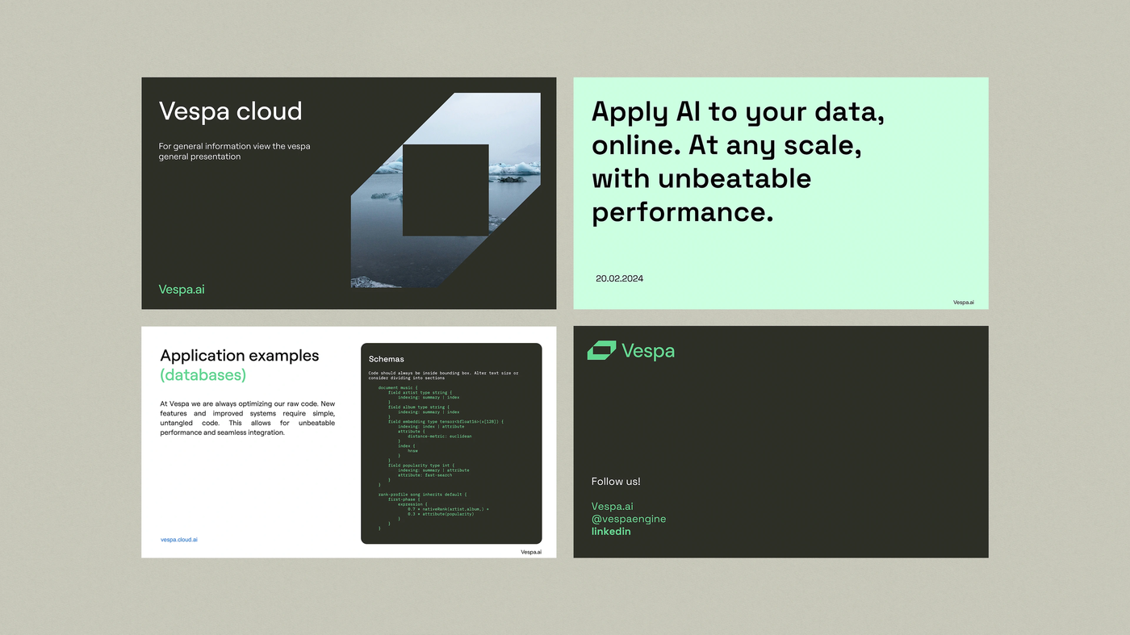Click green 'Vespa.ai' on the Vespa cloud slide
1130x635 pixels.
point(182,289)
